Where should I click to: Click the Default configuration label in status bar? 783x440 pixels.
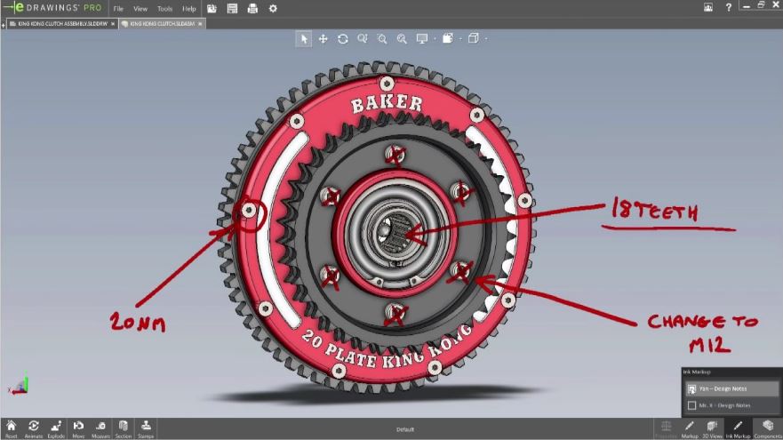405,429
